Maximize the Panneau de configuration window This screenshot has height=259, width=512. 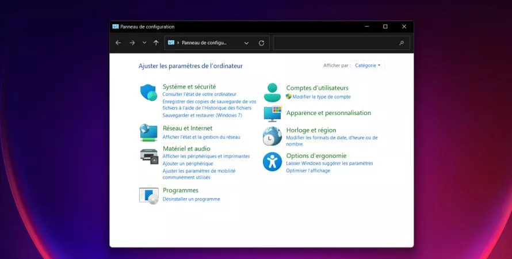pyautogui.click(x=385, y=26)
